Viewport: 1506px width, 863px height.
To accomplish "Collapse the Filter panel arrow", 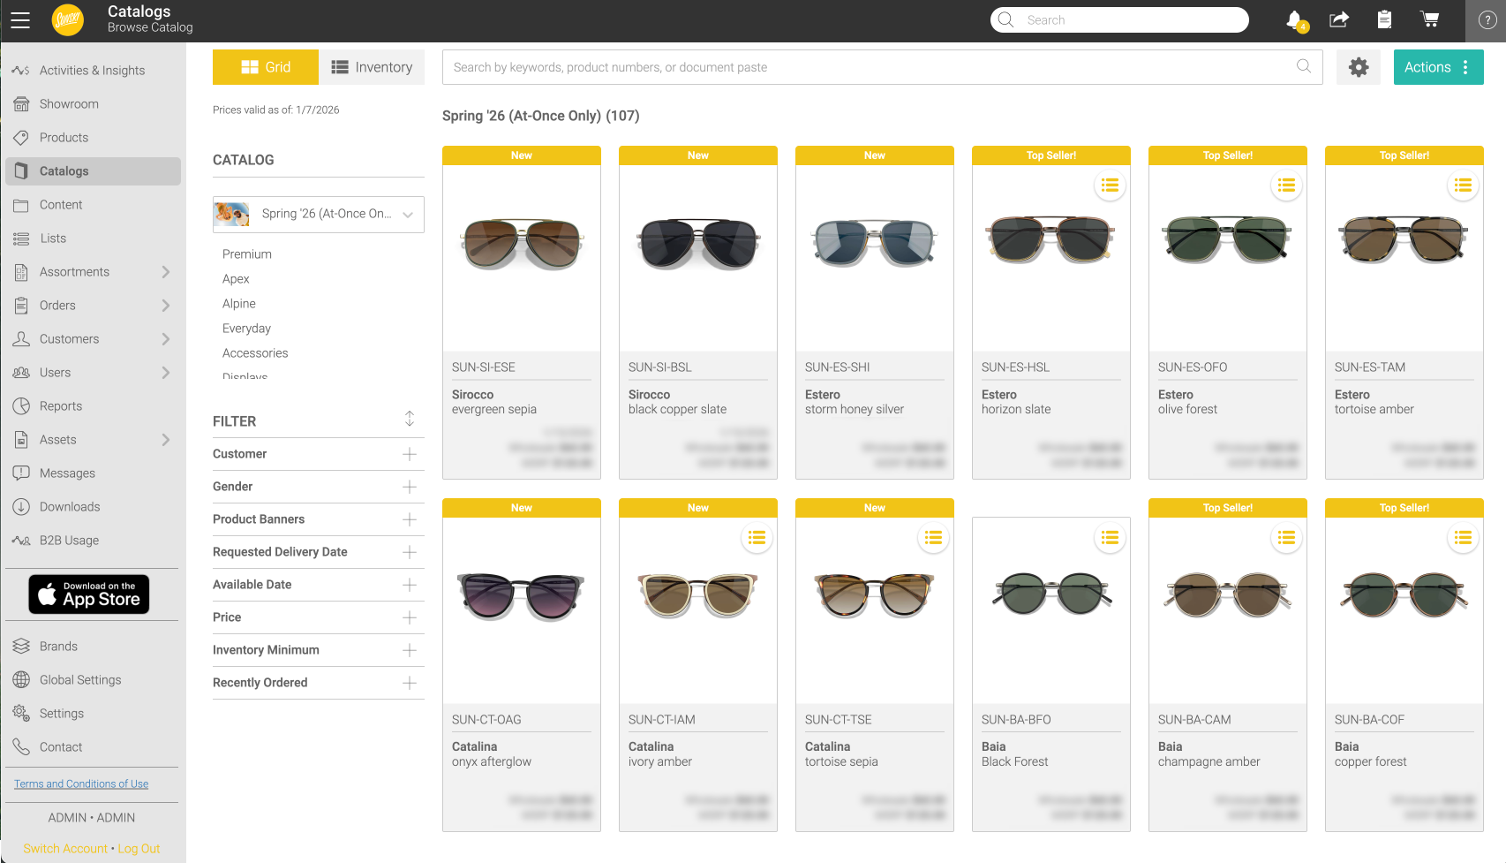I will [410, 418].
